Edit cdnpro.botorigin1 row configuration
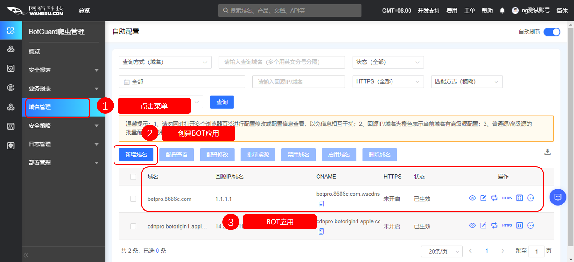Screen dimensions: 574x262 pos(483,225)
